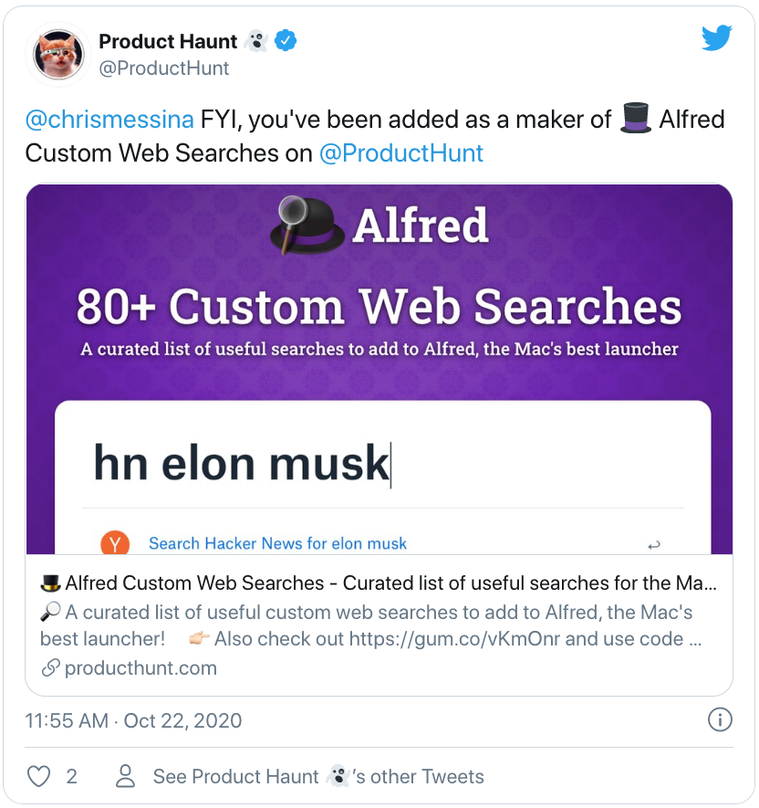Follow the @ProductHunt mention in tweet text
This screenshot has width=759, height=808.
[401, 152]
